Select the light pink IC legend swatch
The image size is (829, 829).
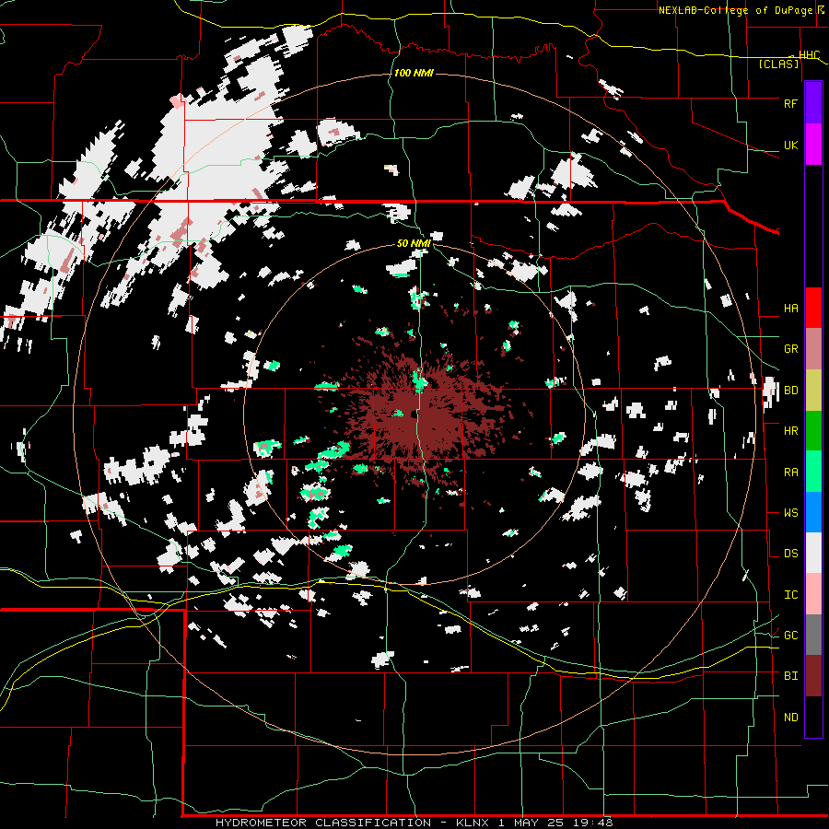813,594
